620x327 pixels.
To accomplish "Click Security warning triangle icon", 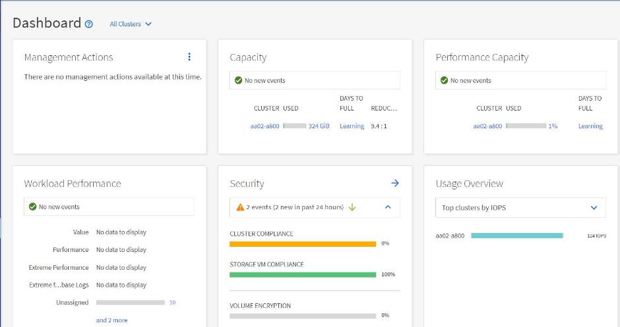I will (x=240, y=207).
